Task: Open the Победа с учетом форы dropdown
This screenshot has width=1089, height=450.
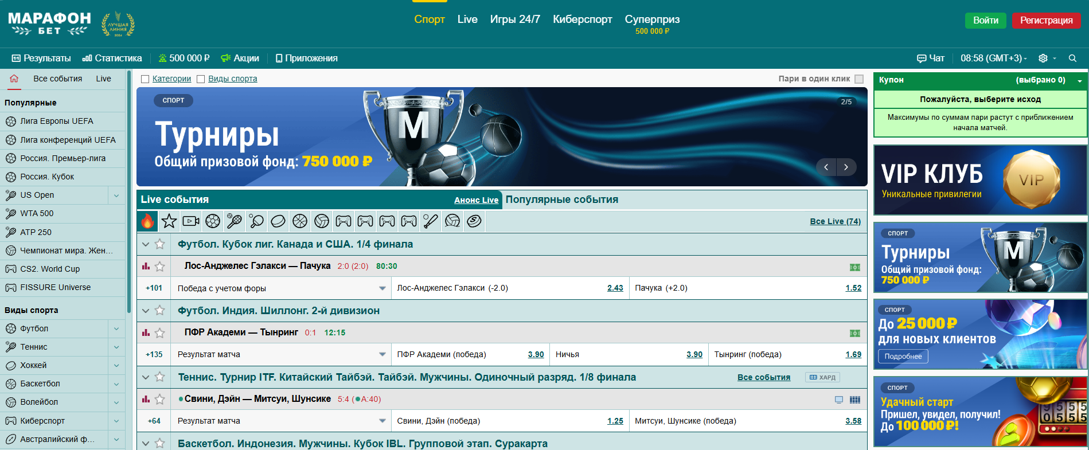Action: click(382, 288)
